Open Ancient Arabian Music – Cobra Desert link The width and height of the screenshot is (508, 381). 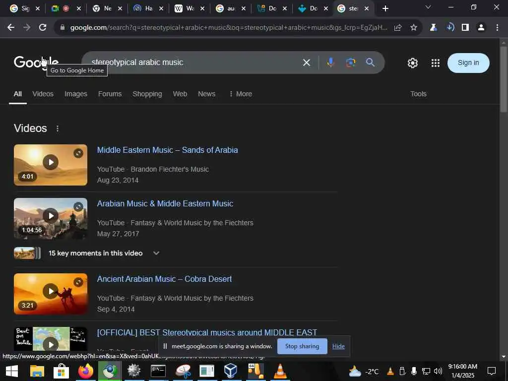[164, 279]
